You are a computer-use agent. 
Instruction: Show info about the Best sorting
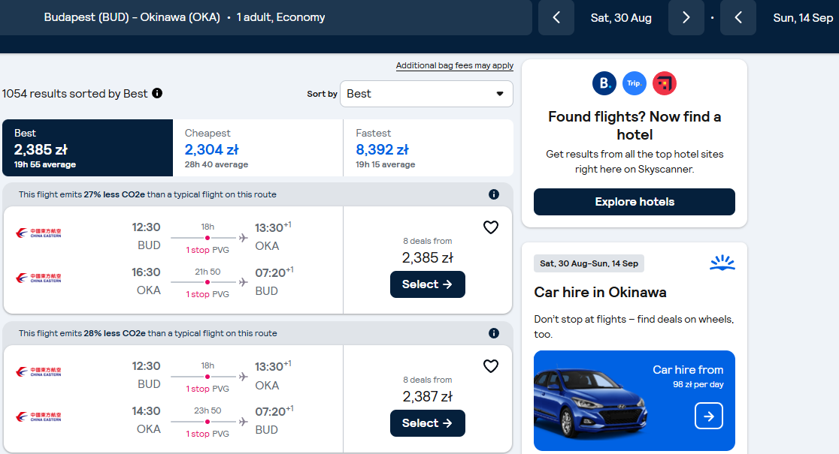tap(157, 93)
